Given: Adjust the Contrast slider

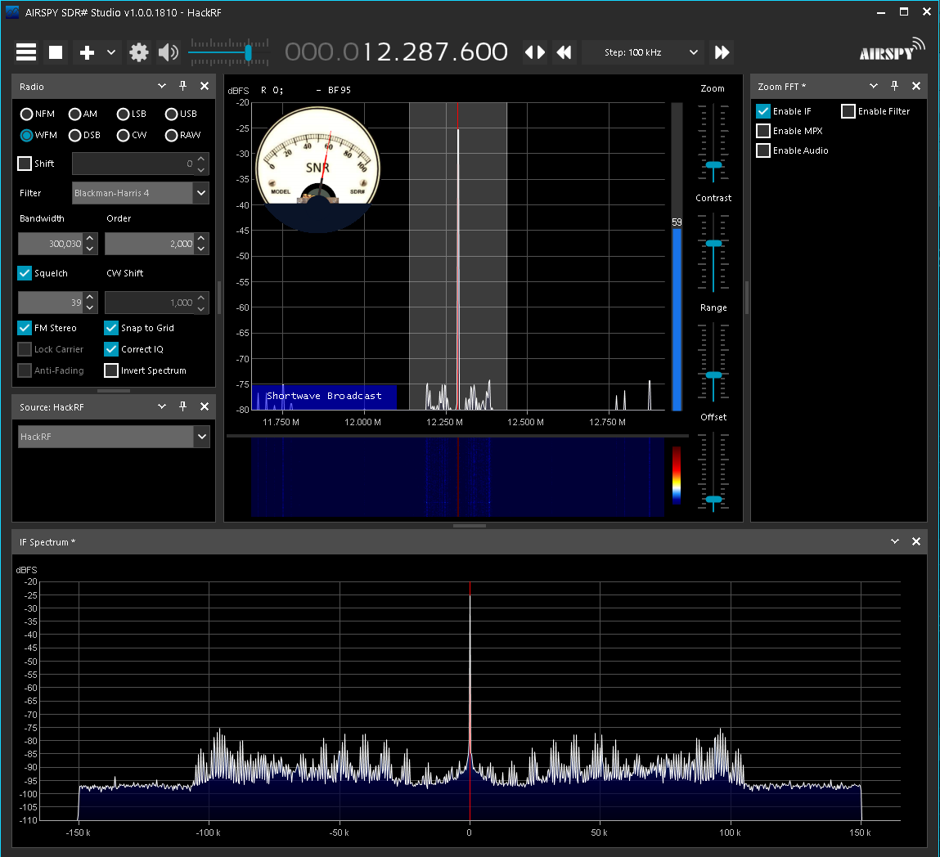Looking at the screenshot, I should pos(713,244).
